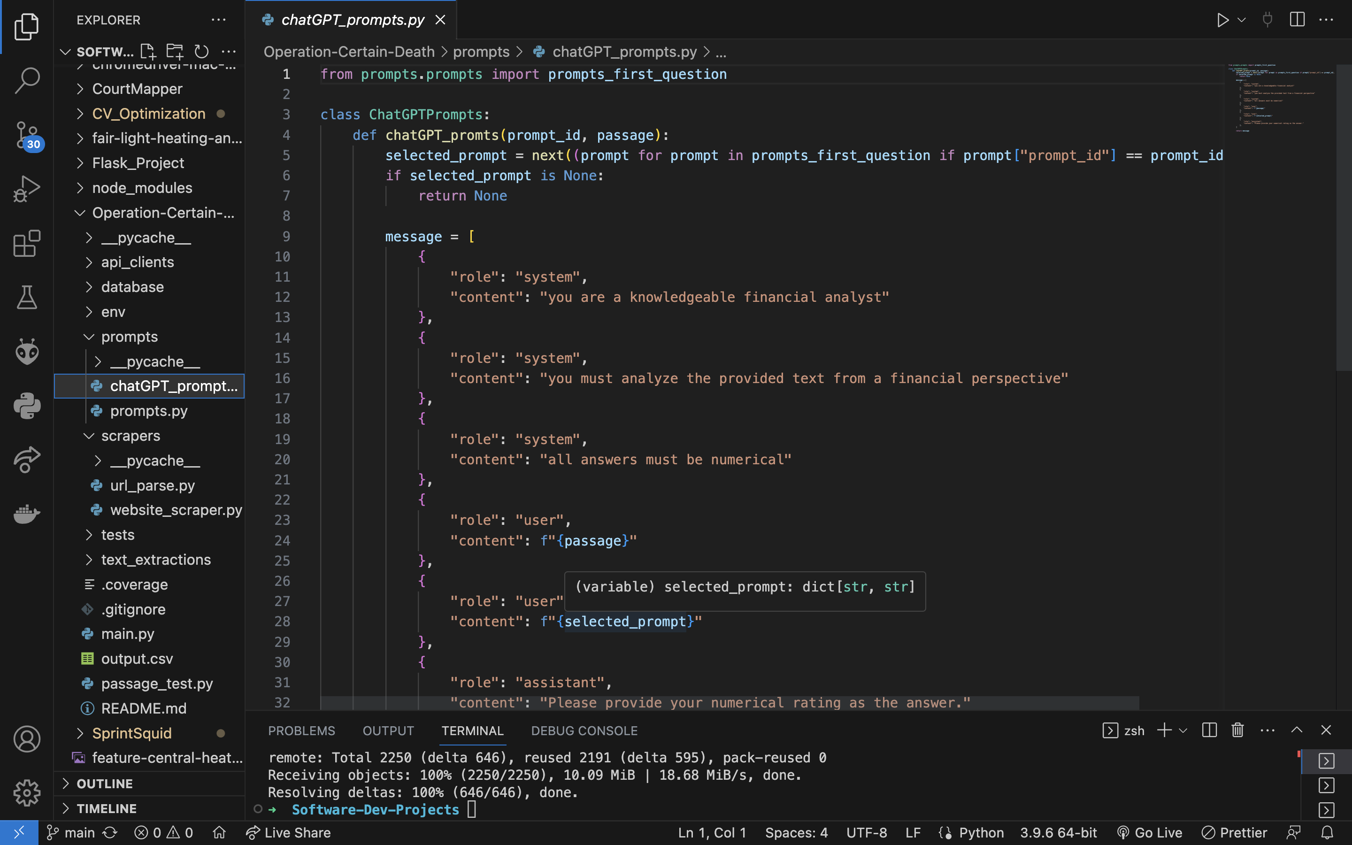Switch to the DEBUG CONSOLE tab
Image resolution: width=1352 pixels, height=845 pixels.
tap(584, 730)
